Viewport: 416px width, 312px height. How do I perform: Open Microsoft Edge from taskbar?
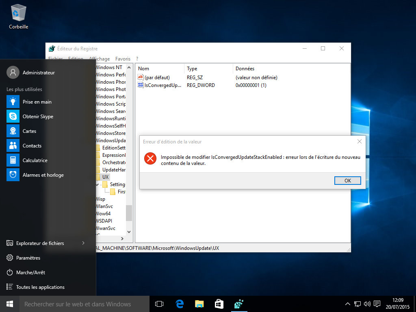[180, 304]
